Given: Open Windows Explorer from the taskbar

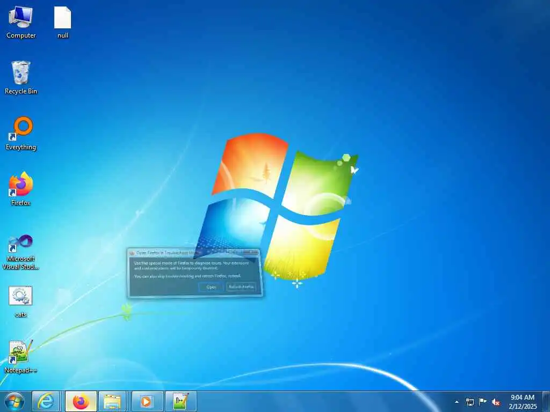Looking at the screenshot, I should pos(112,401).
